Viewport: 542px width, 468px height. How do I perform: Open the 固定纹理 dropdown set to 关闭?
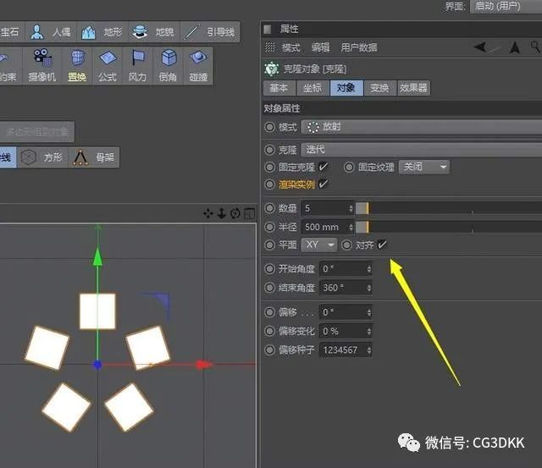(x=424, y=168)
